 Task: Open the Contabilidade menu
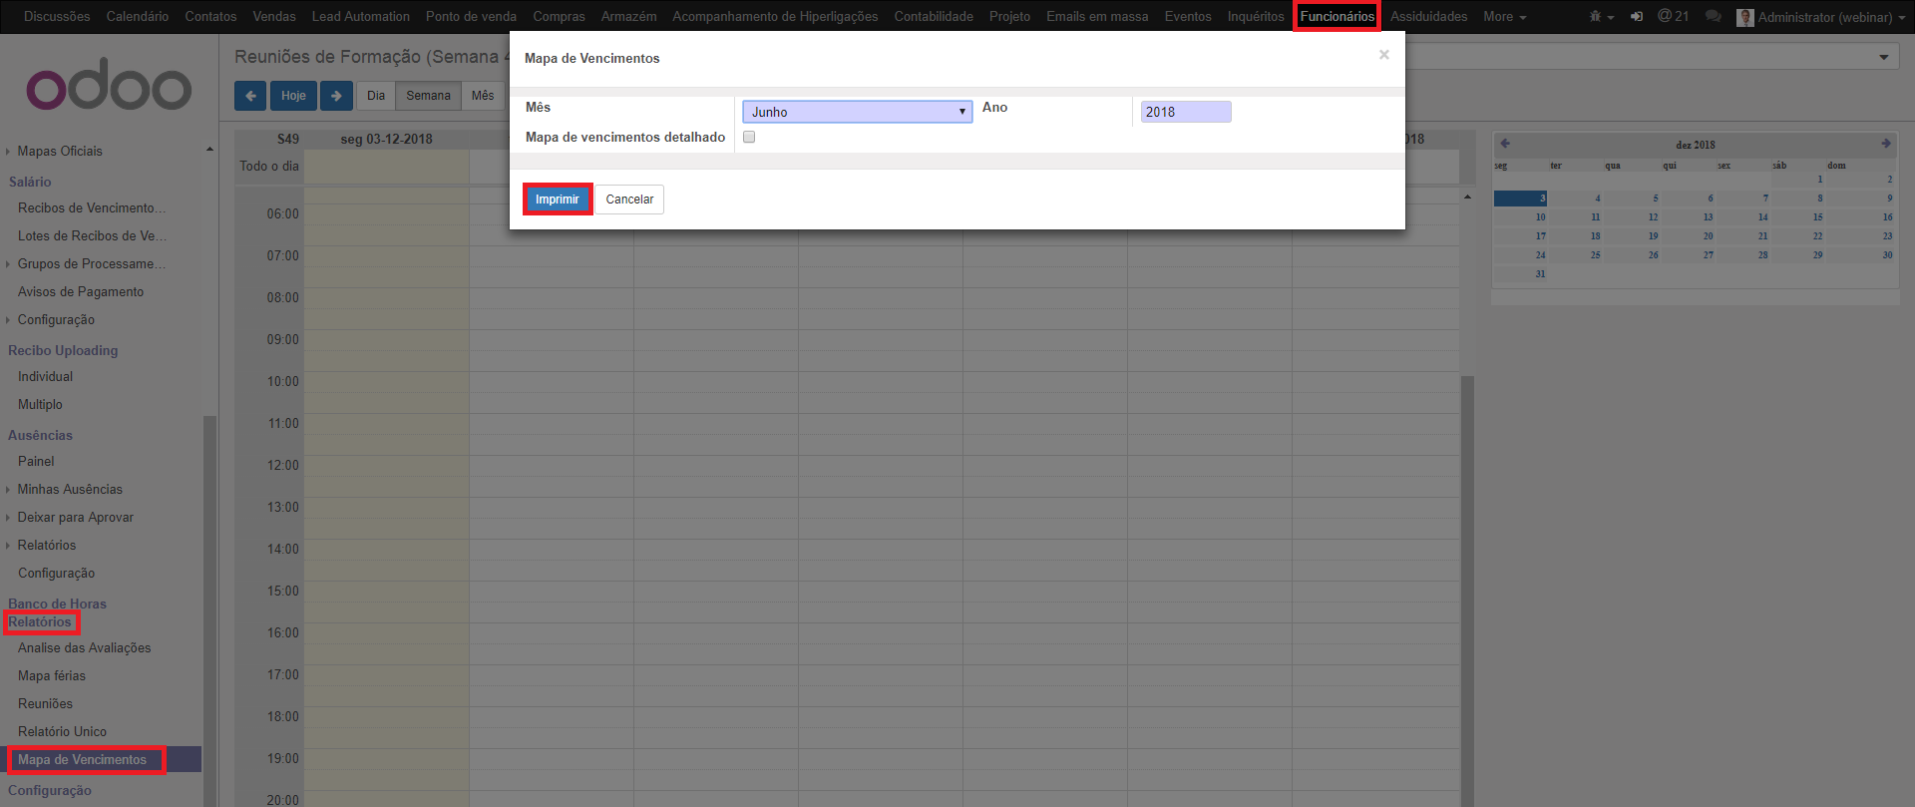click(x=933, y=17)
